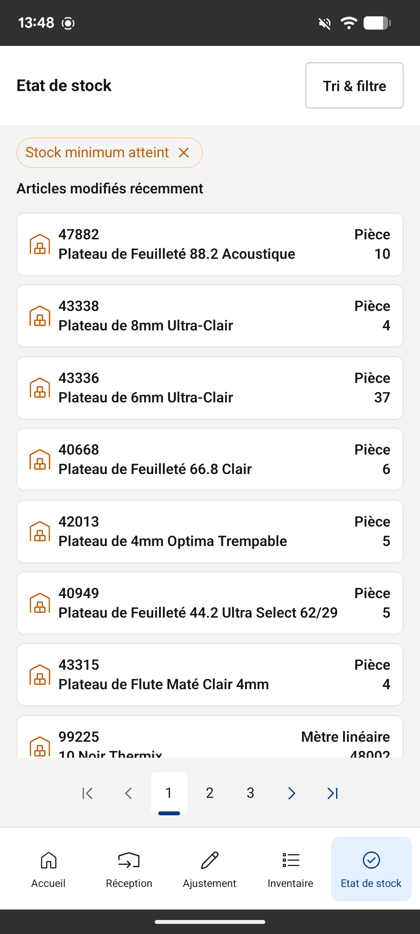This screenshot has height=934, width=420.
Task: Open article 47882 Plateau de Feuilleté 88.2 Acoustique
Action: (x=210, y=244)
